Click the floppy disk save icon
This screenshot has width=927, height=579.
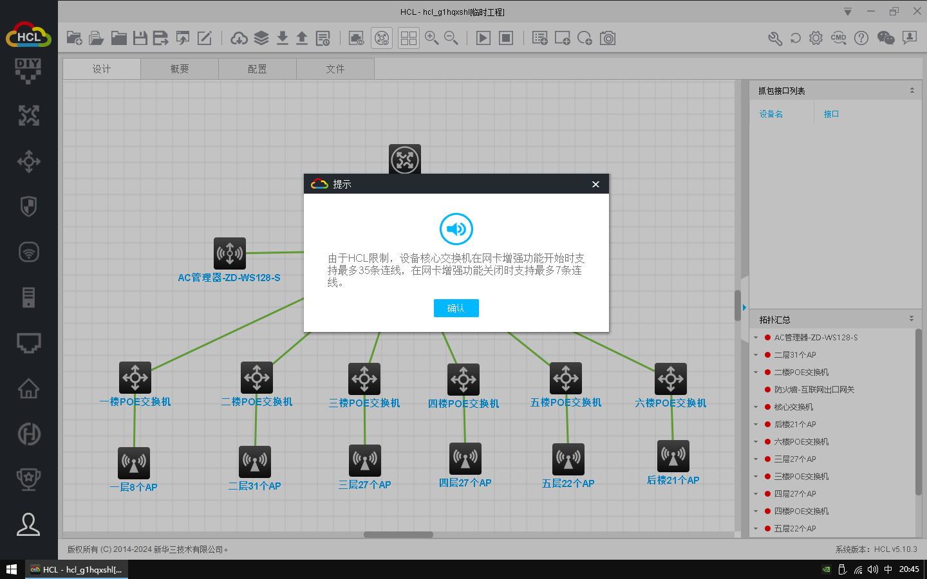[140, 38]
